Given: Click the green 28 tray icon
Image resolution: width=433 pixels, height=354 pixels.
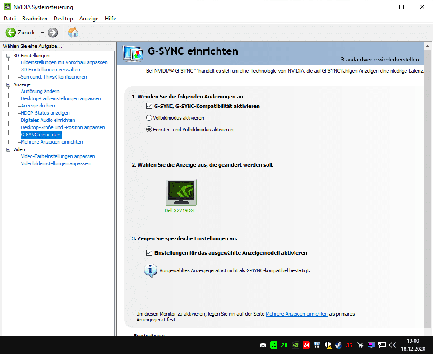Looking at the screenshot, I should 284,345.
